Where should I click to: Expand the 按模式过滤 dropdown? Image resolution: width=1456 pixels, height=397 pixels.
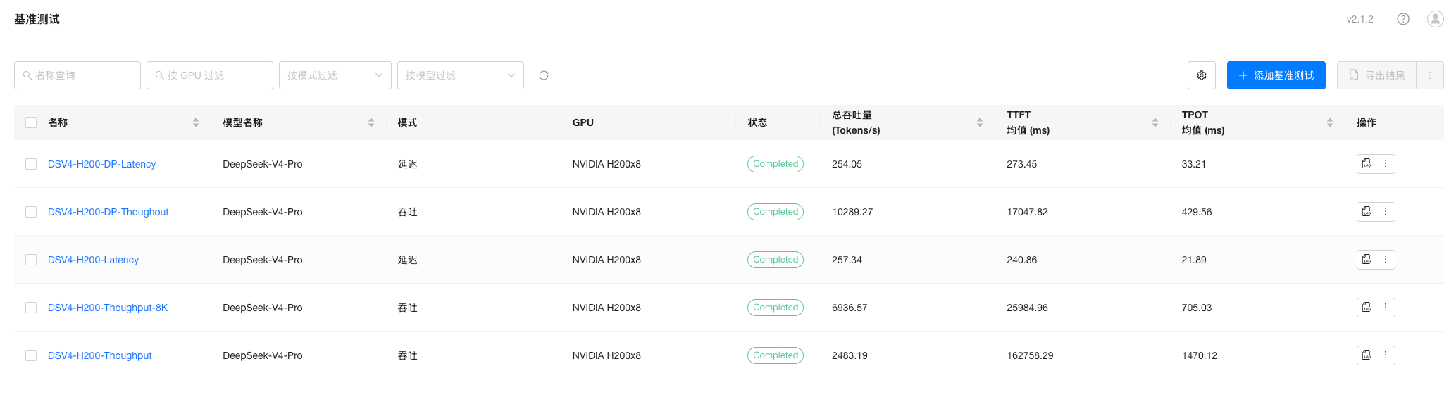pyautogui.click(x=335, y=75)
